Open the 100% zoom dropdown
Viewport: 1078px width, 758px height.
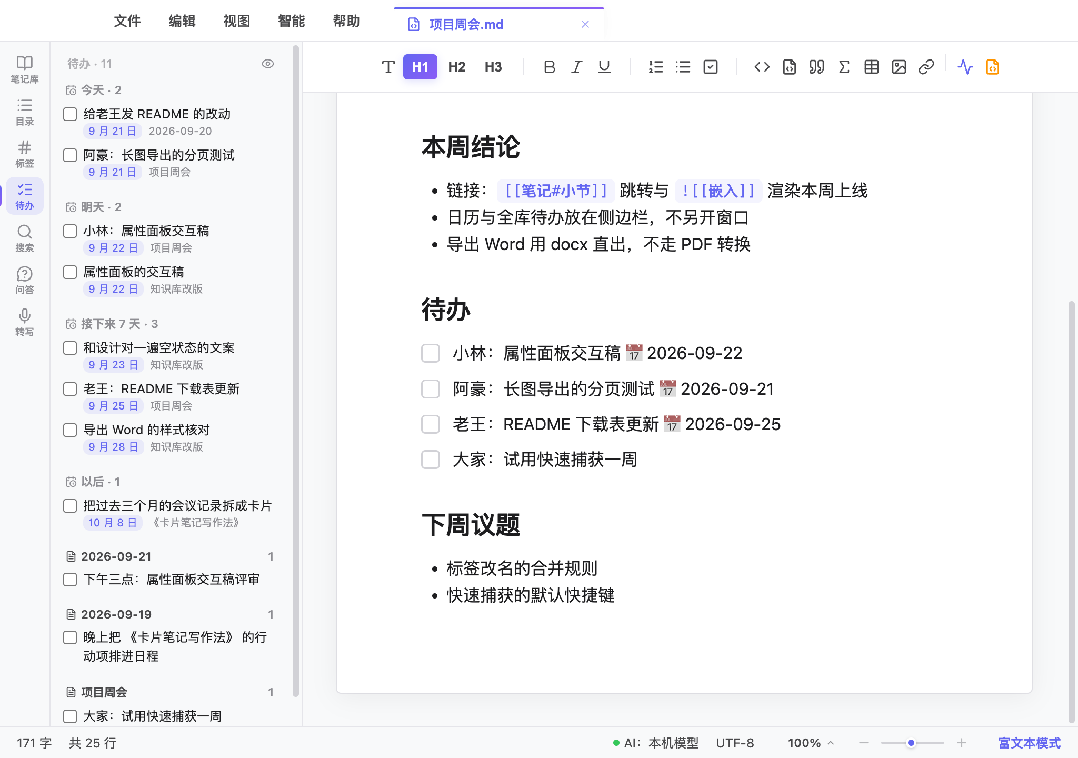811,743
